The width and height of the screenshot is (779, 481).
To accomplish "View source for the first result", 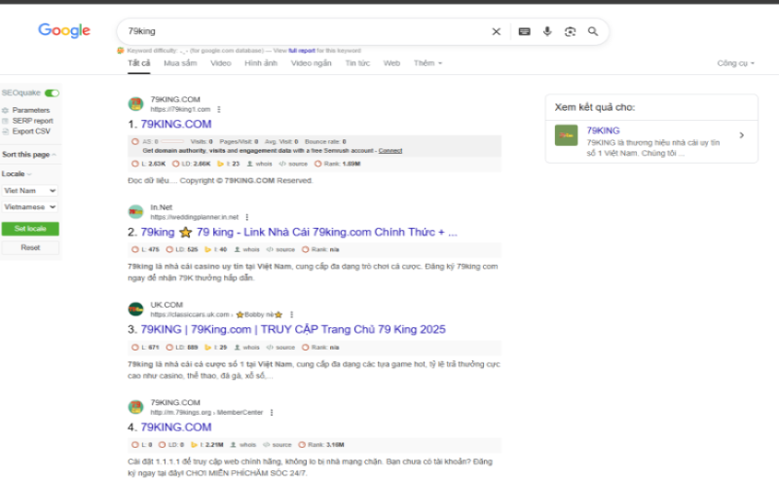I will tap(293, 164).
